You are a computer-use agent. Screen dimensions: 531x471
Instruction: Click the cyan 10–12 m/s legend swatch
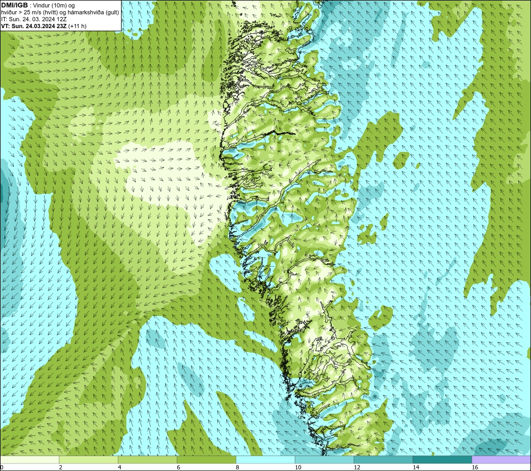(324, 459)
